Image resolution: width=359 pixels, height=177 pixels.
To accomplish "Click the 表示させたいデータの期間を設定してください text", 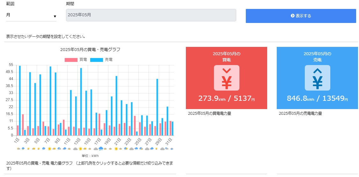I will tap(46, 36).
